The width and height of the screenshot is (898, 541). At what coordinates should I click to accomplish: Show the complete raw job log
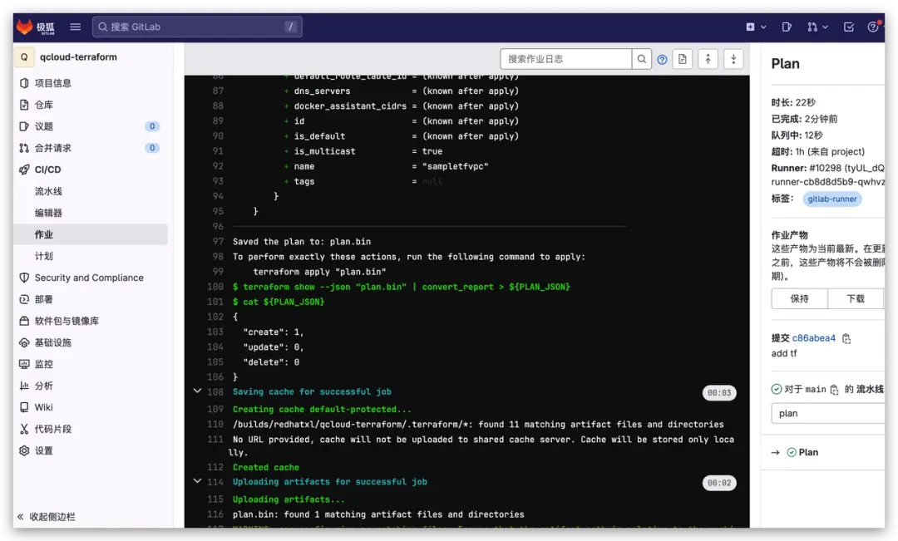coord(683,59)
